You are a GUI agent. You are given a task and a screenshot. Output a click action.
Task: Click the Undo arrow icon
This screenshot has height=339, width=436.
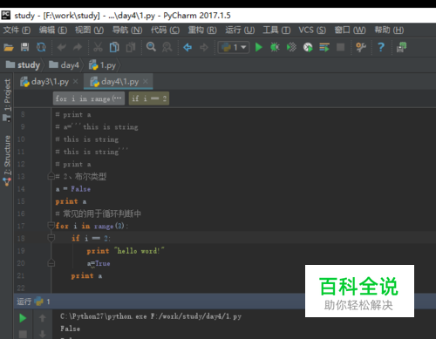(62, 47)
